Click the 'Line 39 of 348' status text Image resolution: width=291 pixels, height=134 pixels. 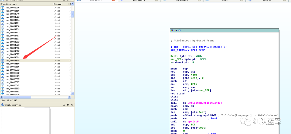(x=9, y=100)
